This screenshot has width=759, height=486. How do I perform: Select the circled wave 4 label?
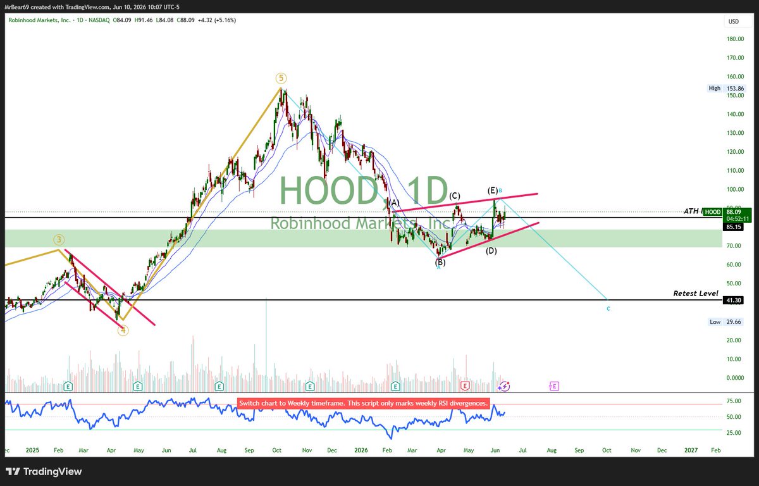[x=123, y=330]
